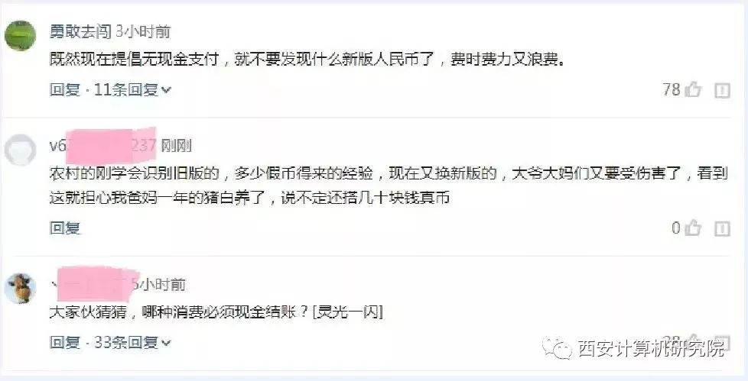The height and width of the screenshot is (381, 748).
Task: Open the animal avatar on third comment
Action: 20,289
